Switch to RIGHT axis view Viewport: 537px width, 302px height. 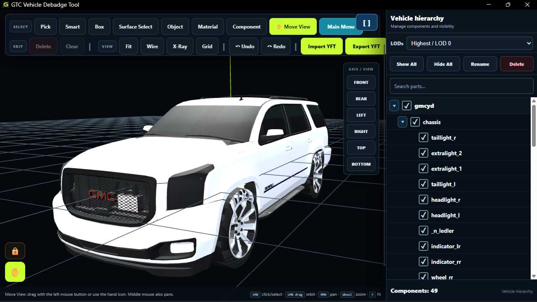(361, 131)
